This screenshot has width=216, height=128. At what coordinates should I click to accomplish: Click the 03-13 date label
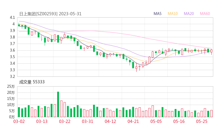coord(42,122)
